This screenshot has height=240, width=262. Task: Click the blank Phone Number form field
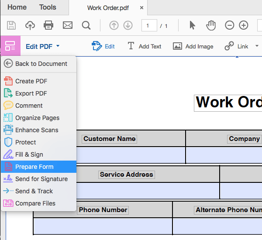(103, 226)
